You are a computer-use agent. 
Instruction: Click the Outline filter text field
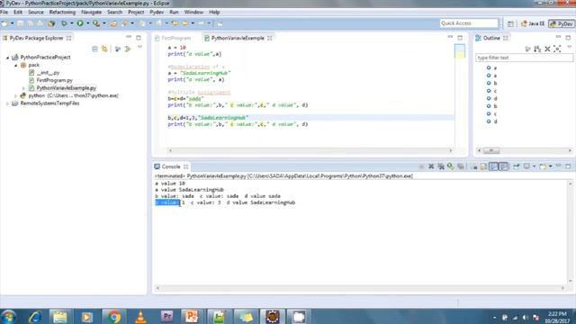[x=524, y=58]
